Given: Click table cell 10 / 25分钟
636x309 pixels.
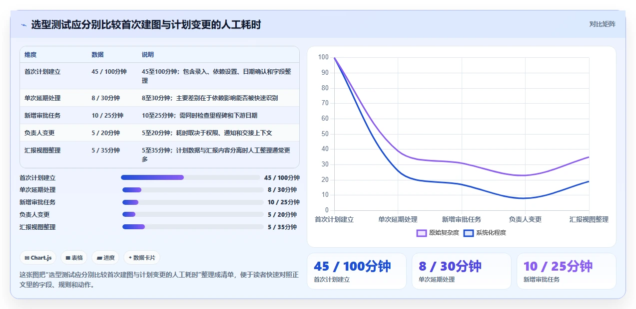Looking at the screenshot, I should pyautogui.click(x=107, y=116).
